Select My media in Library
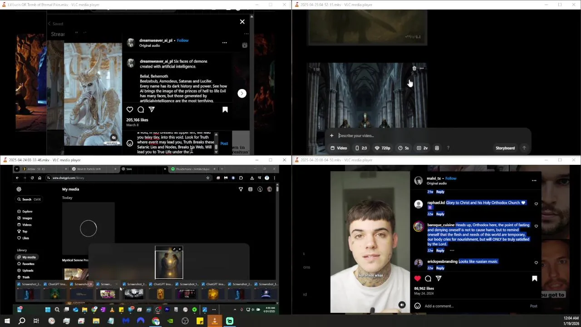 (x=26, y=257)
